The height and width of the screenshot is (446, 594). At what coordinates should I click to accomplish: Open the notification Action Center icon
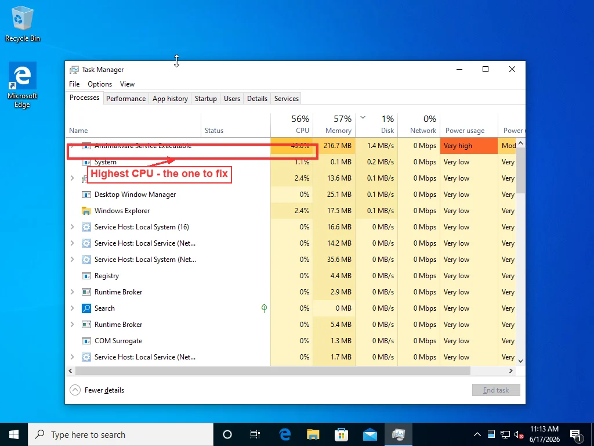(x=575, y=435)
